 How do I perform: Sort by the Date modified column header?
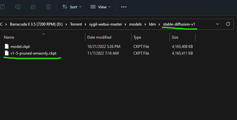99,37
